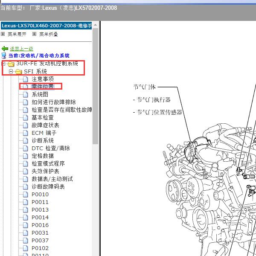Open the 系统图 page
The width and height of the screenshot is (256, 256).
pyautogui.click(x=40, y=94)
